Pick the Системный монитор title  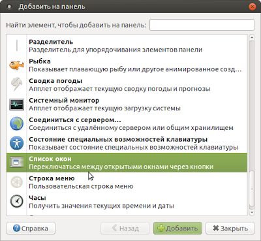pyautogui.click(x=64, y=101)
